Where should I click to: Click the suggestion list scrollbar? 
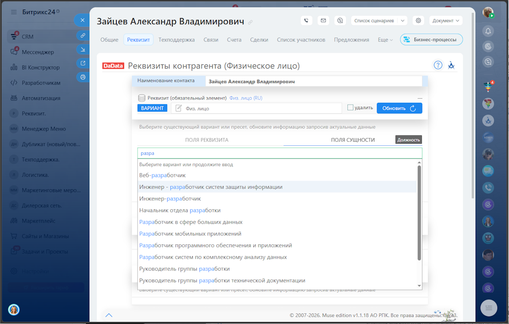point(420,213)
